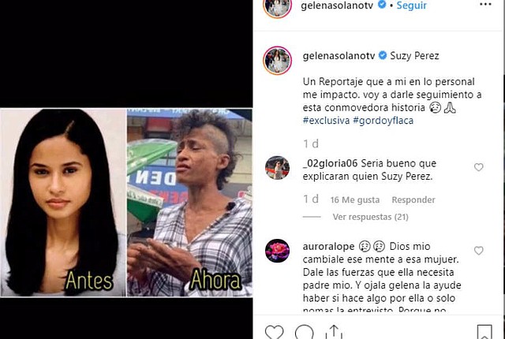
Task: Like the _02gloria06 comment with its heart
Action: 479,167
